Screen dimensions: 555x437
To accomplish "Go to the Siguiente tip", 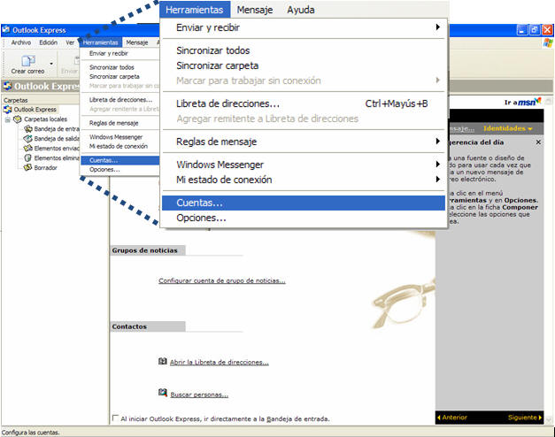I will pyautogui.click(x=525, y=418).
